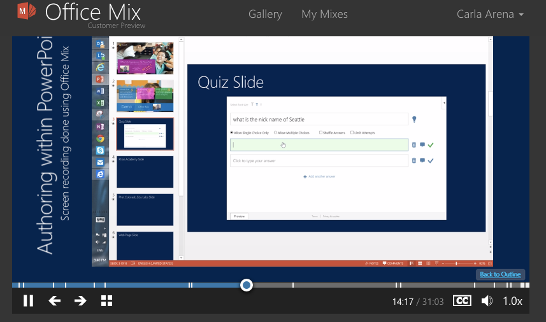This screenshot has height=322, width=546.
Task: Go to the previous slide with the left arrow
Action: [55, 301]
